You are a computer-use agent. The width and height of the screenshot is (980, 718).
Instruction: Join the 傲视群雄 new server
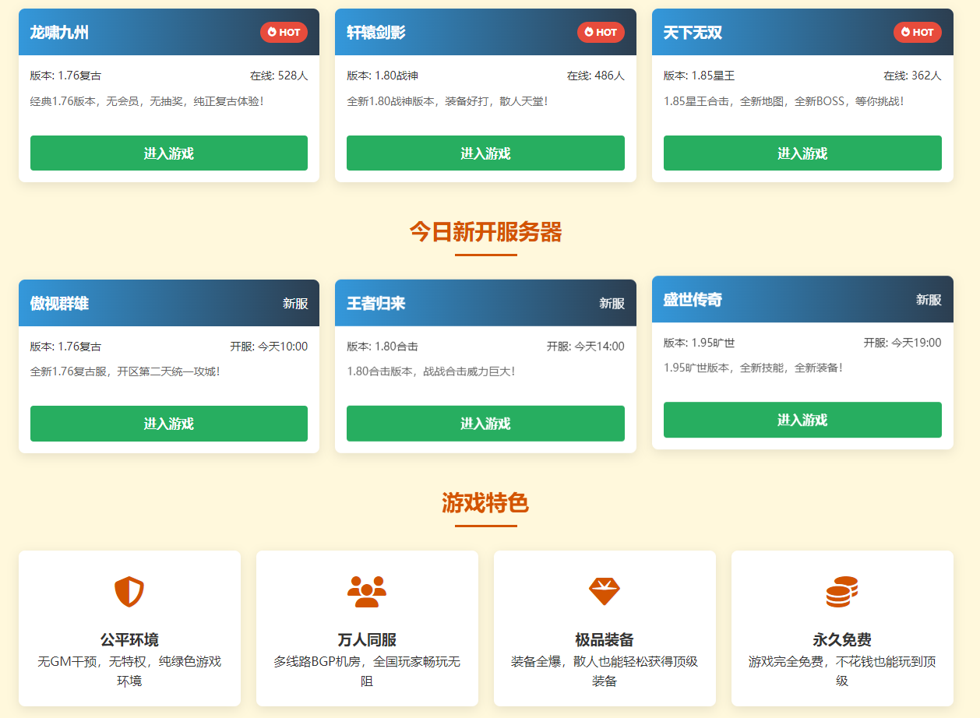[169, 424]
